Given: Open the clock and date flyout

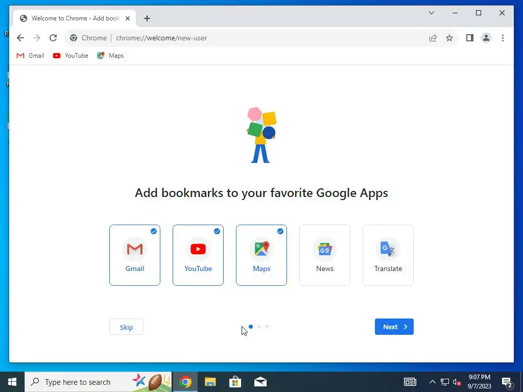Looking at the screenshot, I should pyautogui.click(x=479, y=382).
